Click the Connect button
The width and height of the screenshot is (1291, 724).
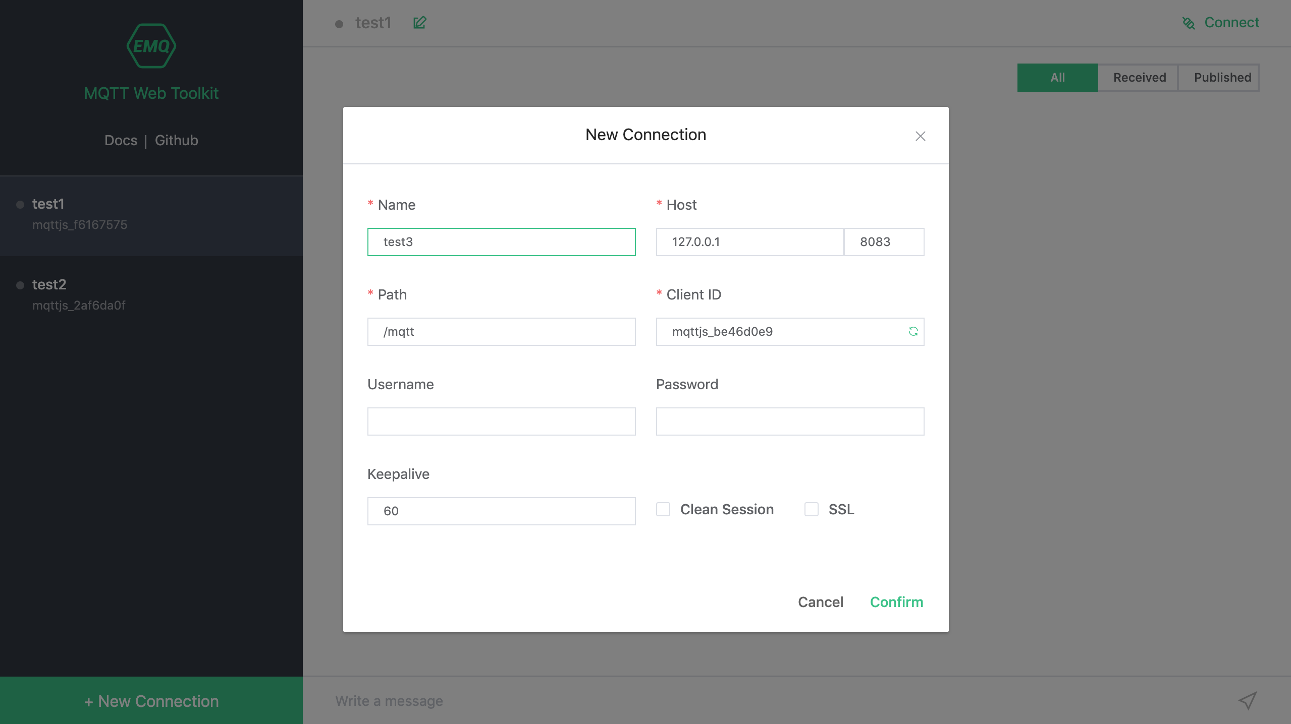pos(1221,23)
